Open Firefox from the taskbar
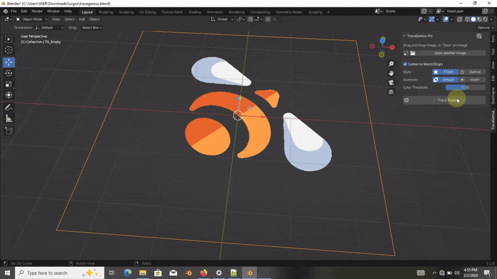This screenshot has height=279, width=497. 204,273
